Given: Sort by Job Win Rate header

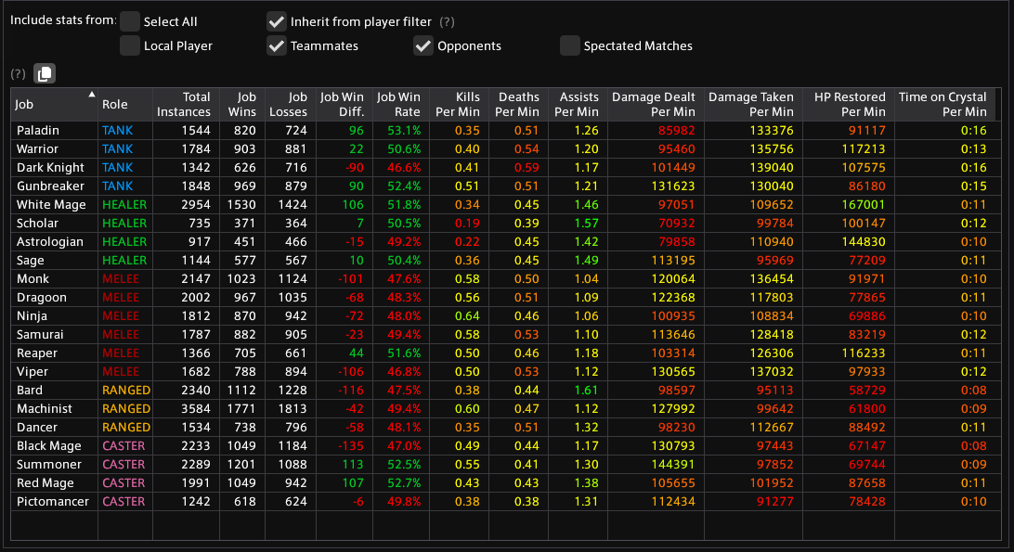Looking at the screenshot, I should [398, 104].
